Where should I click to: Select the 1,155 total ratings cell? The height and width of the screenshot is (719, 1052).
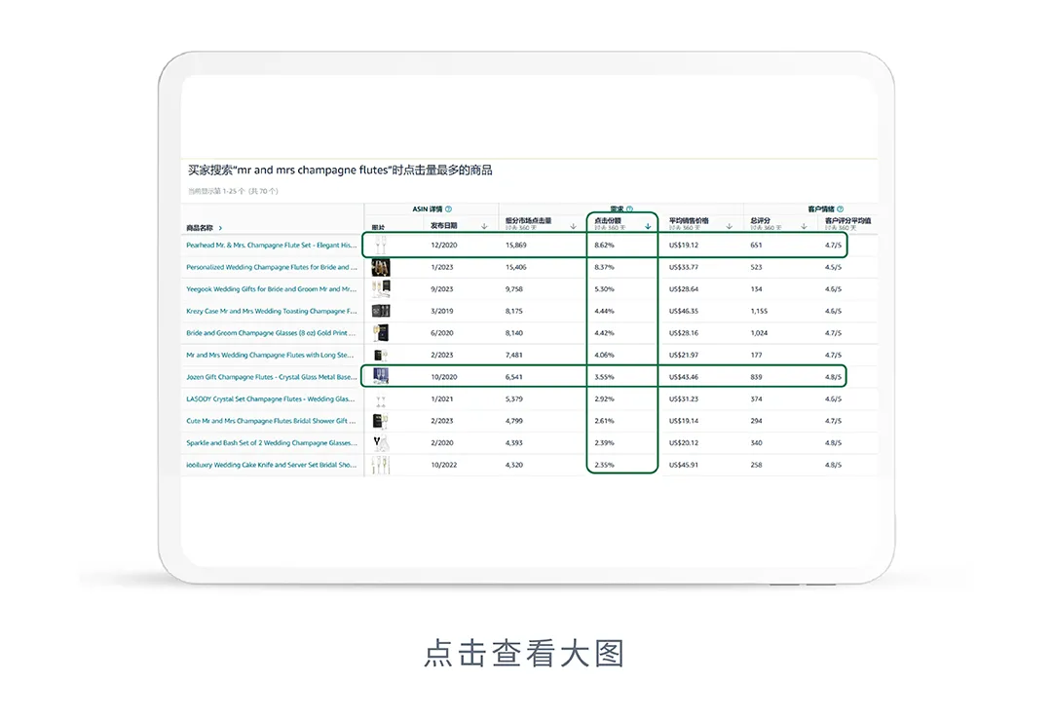click(760, 312)
